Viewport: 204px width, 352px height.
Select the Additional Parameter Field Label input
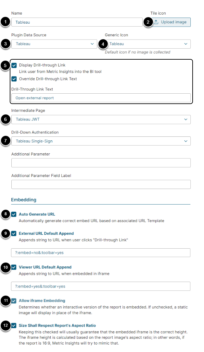point(101,184)
